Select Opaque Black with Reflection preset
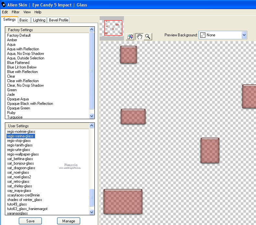 [30, 104]
